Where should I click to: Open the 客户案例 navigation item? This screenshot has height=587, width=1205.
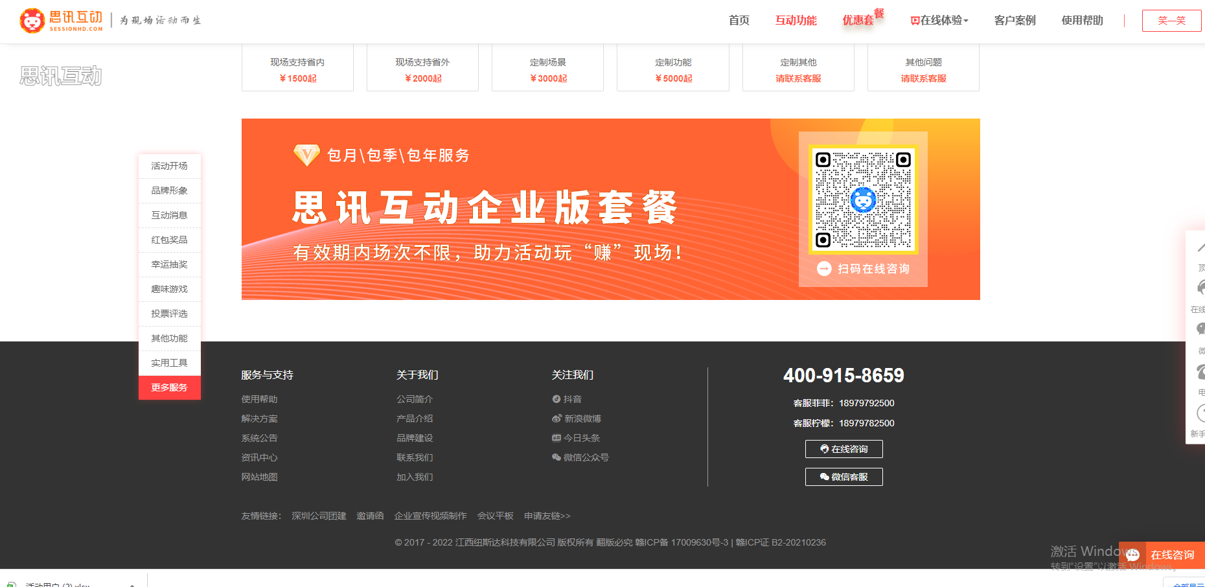point(1015,20)
